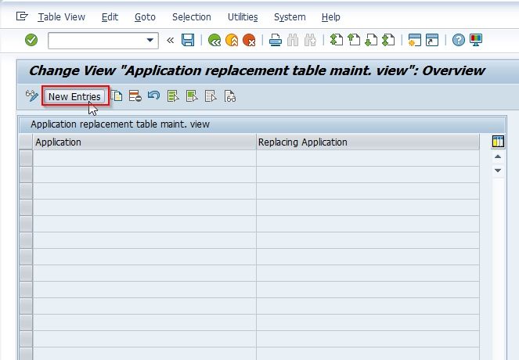Exit using the orange up-arrow icon
The image size is (519, 360).
(232, 41)
